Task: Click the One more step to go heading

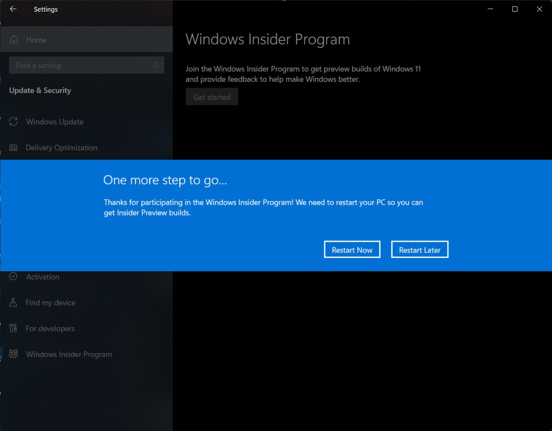Action: click(x=165, y=180)
